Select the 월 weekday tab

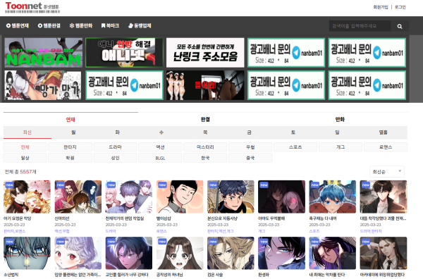(x=73, y=132)
